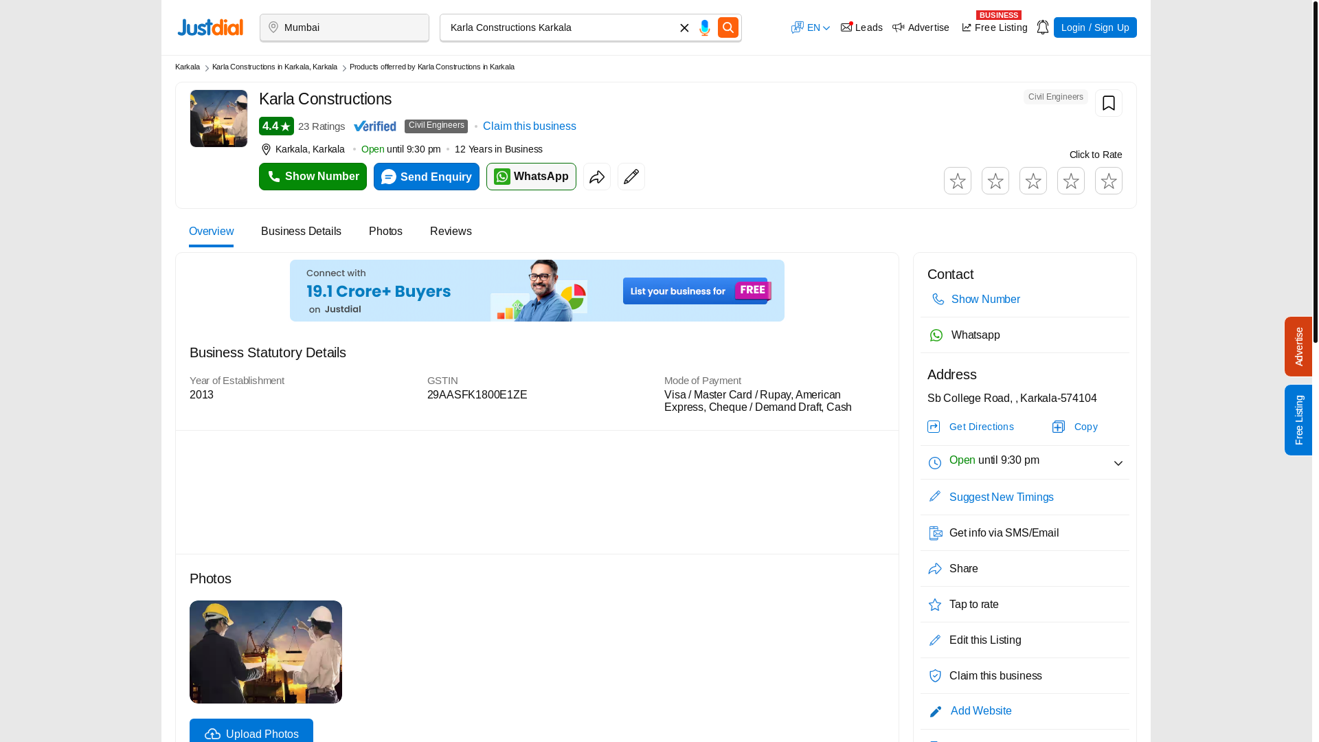
Task: Click the clock icon beside Open until 9:30 pm
Action: pos(935,463)
